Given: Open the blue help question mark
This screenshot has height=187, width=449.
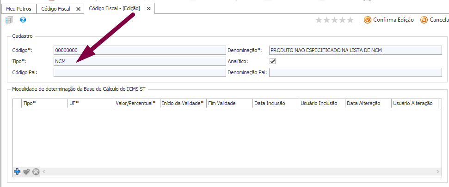Looking at the screenshot, I should pyautogui.click(x=23, y=20).
